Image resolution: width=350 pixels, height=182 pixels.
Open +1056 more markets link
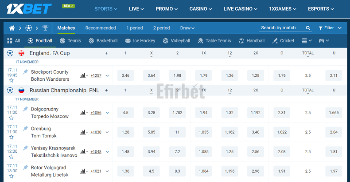click(96, 113)
